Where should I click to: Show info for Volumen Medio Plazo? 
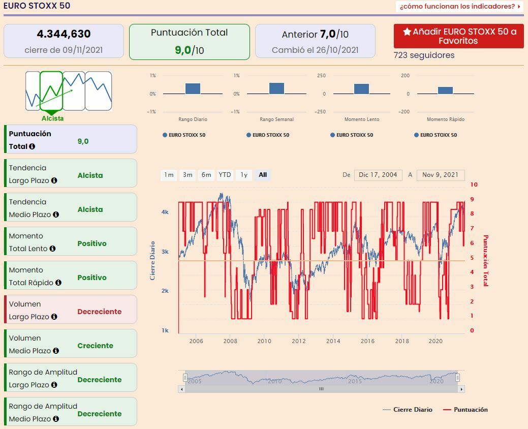pyautogui.click(x=56, y=351)
